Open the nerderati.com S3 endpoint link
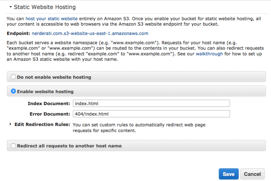The image size is (271, 181). tap(90, 34)
